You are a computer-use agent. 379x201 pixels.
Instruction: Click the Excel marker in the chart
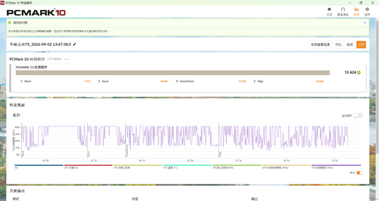click(89, 153)
